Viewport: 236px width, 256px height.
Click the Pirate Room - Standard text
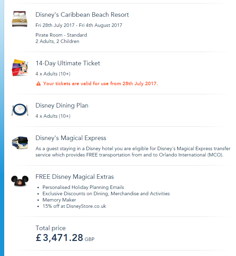click(61, 35)
